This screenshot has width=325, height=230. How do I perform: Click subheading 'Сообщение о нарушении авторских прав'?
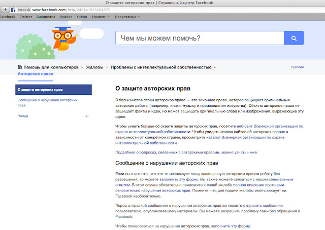click(167, 163)
